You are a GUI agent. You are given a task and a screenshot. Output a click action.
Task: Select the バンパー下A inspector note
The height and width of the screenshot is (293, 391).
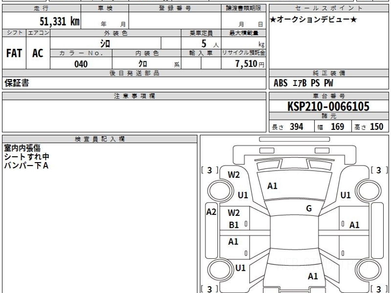[26, 166]
